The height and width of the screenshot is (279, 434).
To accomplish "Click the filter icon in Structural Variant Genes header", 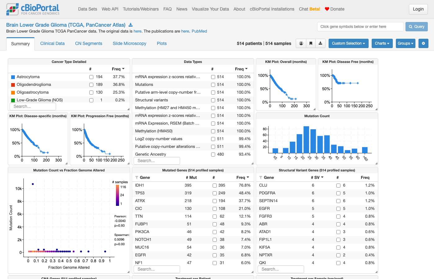I will [261, 178].
